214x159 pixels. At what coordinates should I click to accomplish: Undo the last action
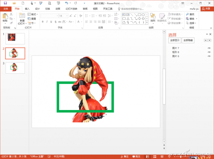click(x=67, y=3)
